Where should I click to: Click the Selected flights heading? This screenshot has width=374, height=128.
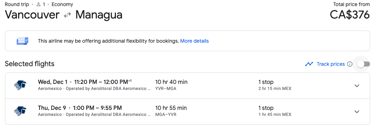click(x=30, y=64)
